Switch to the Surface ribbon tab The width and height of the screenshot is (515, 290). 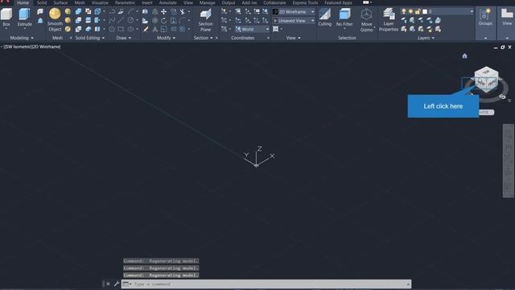point(60,2)
